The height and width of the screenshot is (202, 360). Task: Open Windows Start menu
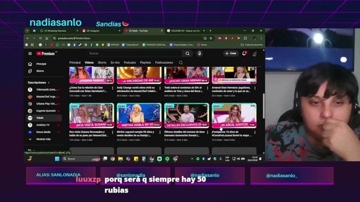pyautogui.click(x=57, y=159)
